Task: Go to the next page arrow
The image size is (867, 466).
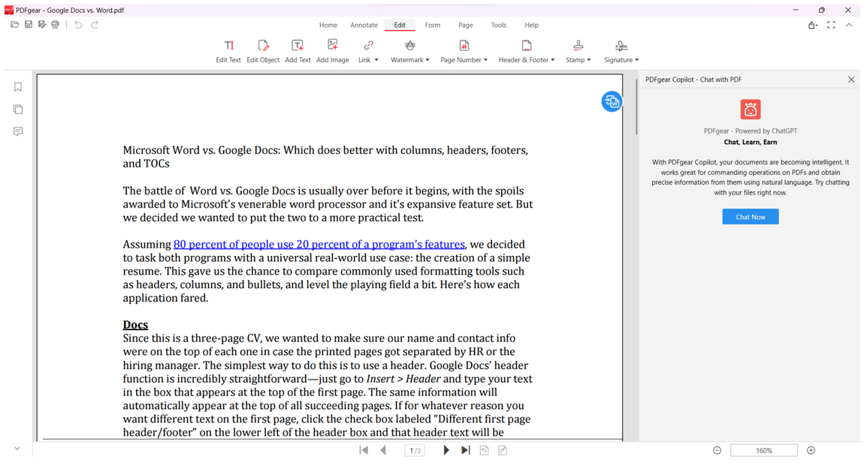Action: click(446, 450)
